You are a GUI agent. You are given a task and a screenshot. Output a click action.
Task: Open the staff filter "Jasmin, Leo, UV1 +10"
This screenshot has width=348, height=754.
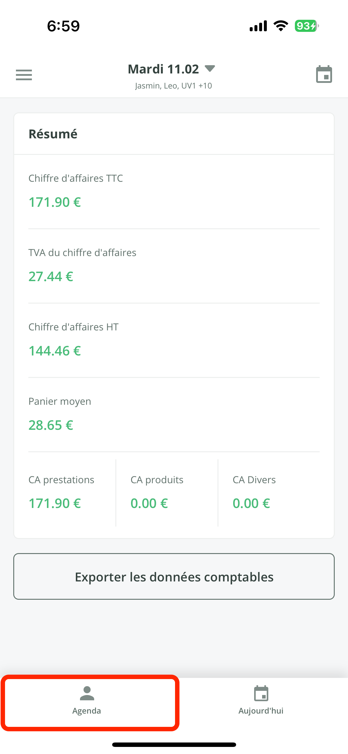click(174, 86)
